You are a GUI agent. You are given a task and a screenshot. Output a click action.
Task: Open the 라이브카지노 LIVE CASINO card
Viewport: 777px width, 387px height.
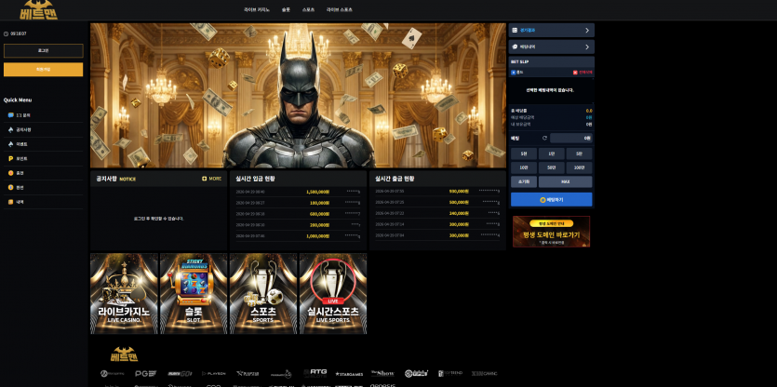(x=124, y=293)
